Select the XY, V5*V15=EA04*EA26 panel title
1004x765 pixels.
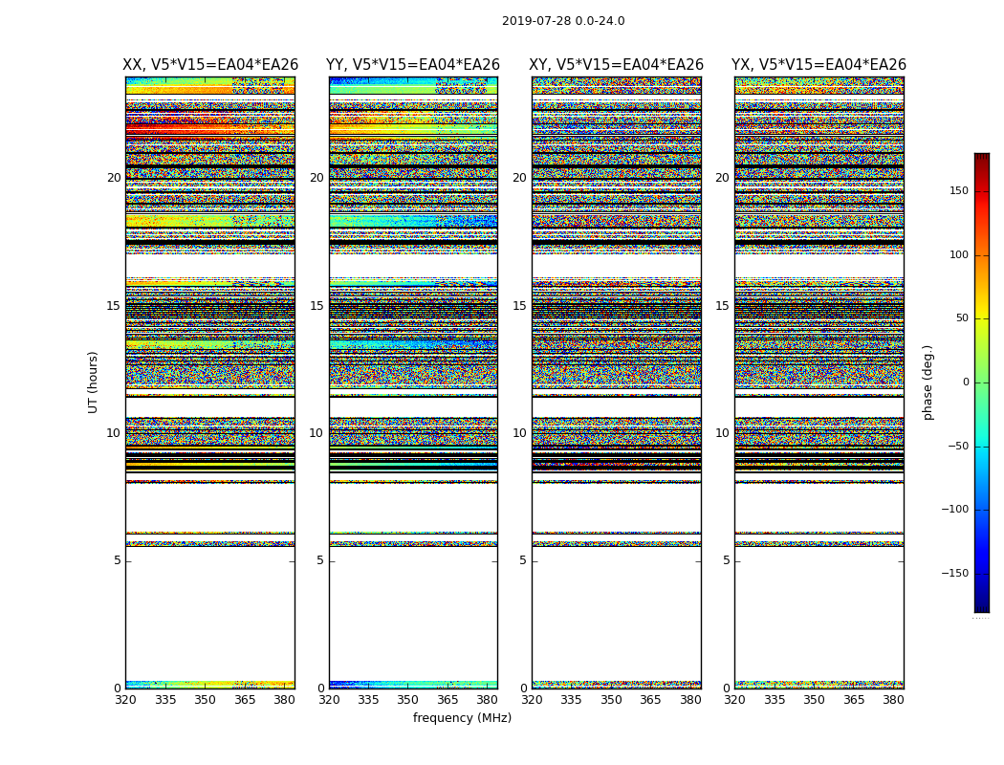coord(616,65)
